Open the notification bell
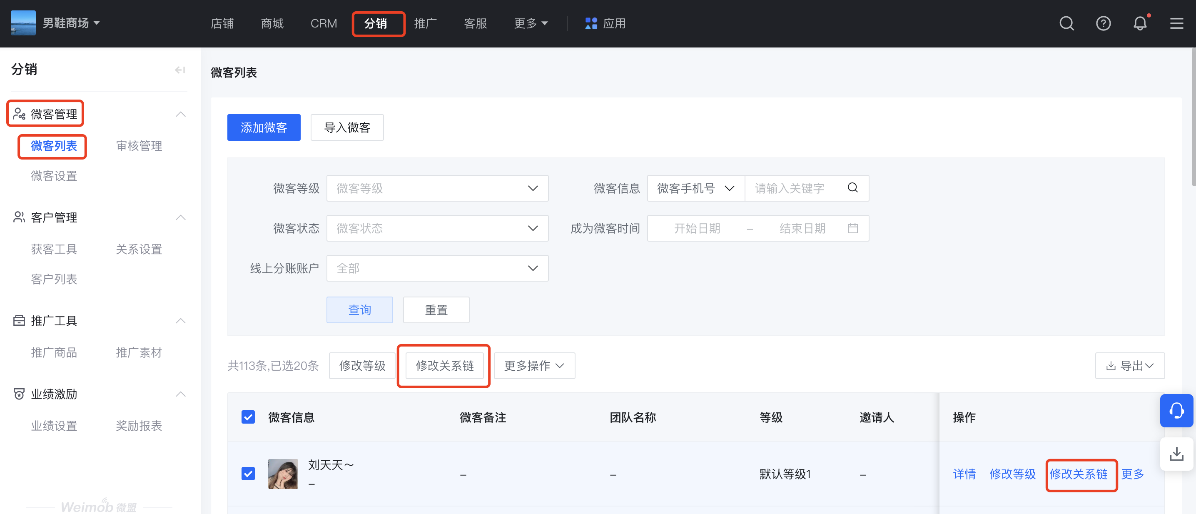Viewport: 1196px width, 514px height. [x=1140, y=23]
